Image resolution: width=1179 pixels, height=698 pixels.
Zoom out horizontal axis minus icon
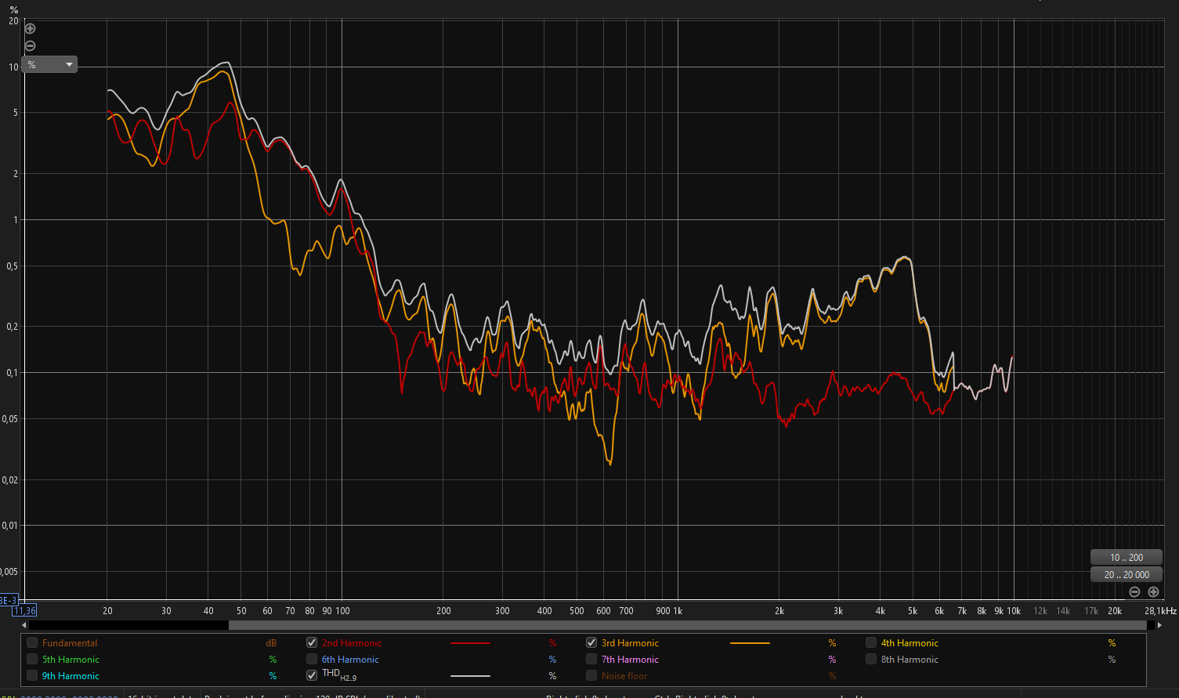(1134, 592)
